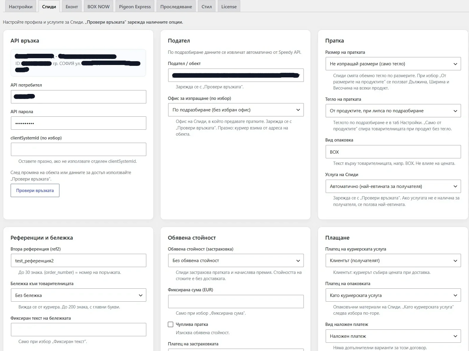Open the Размер на пратката dropdown
The height and width of the screenshot is (351, 469).
pos(393,64)
